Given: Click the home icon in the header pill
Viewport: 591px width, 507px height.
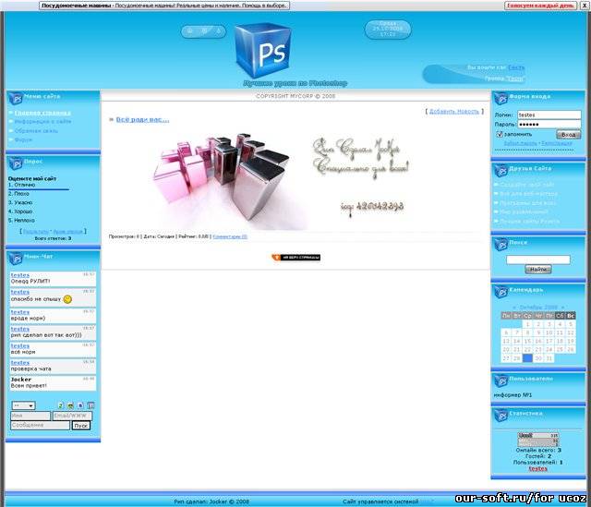Looking at the screenshot, I should (190, 30).
